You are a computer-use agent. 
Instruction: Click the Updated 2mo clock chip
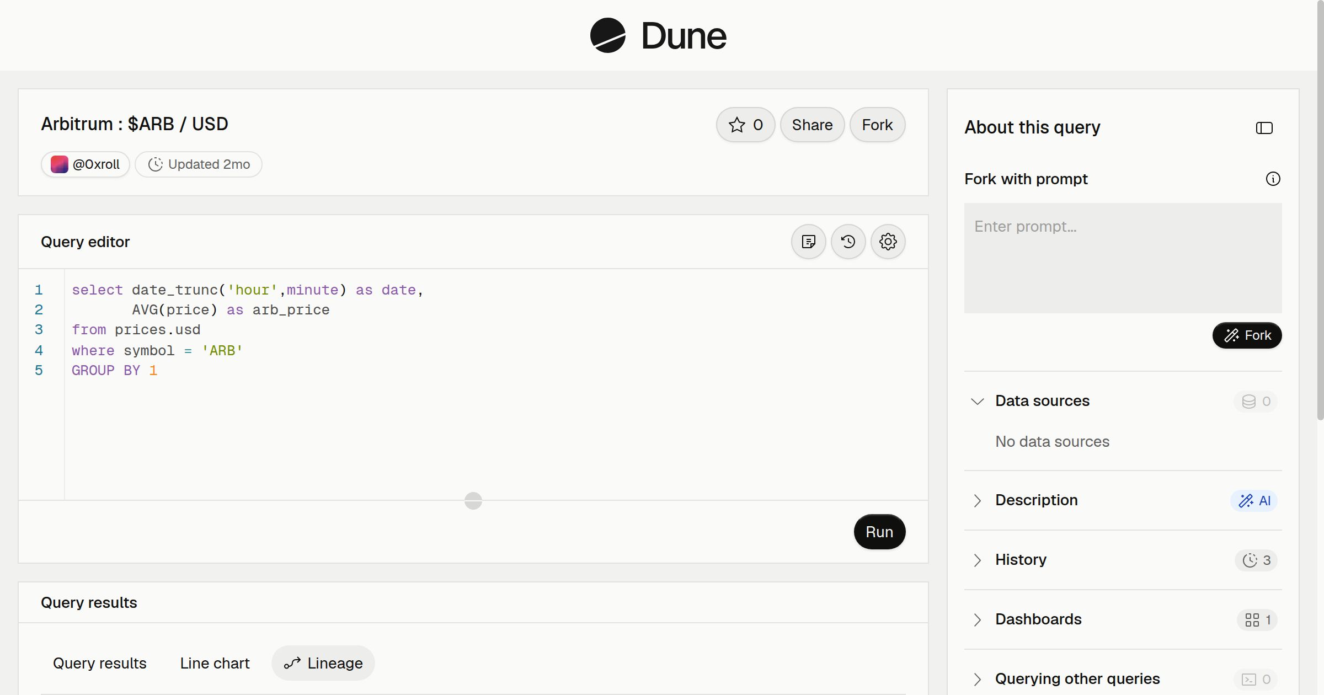(x=199, y=164)
